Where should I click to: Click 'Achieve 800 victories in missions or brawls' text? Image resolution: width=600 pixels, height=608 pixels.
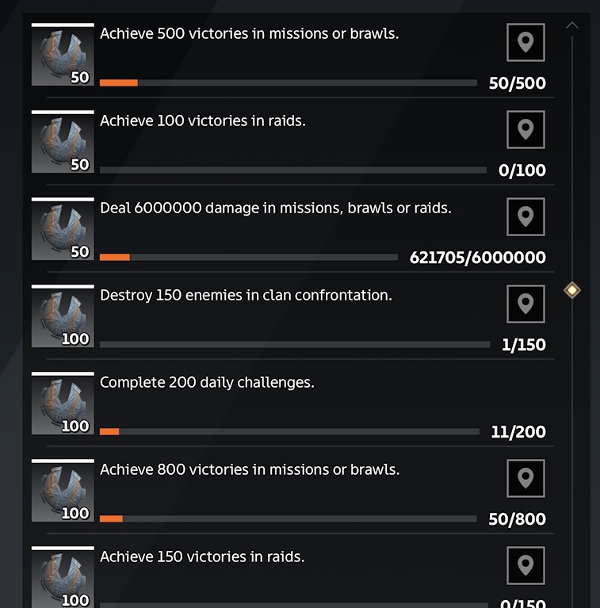[x=250, y=469]
